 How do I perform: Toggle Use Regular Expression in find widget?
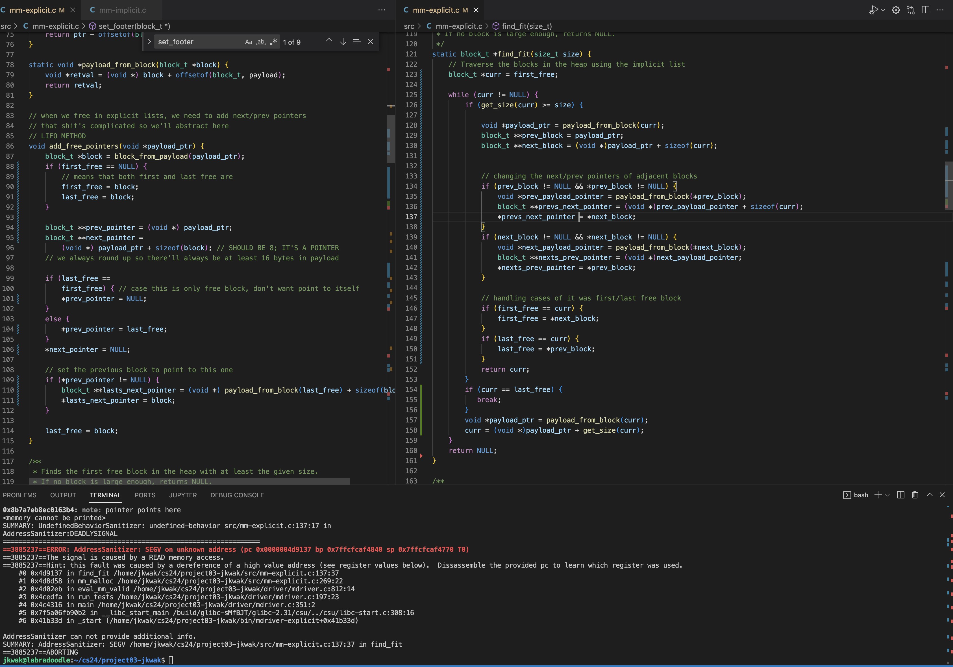pyautogui.click(x=273, y=42)
